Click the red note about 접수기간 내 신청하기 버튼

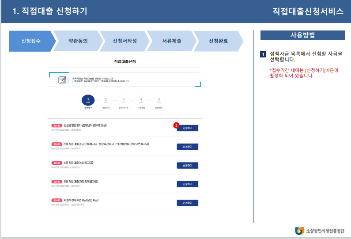coord(304,73)
